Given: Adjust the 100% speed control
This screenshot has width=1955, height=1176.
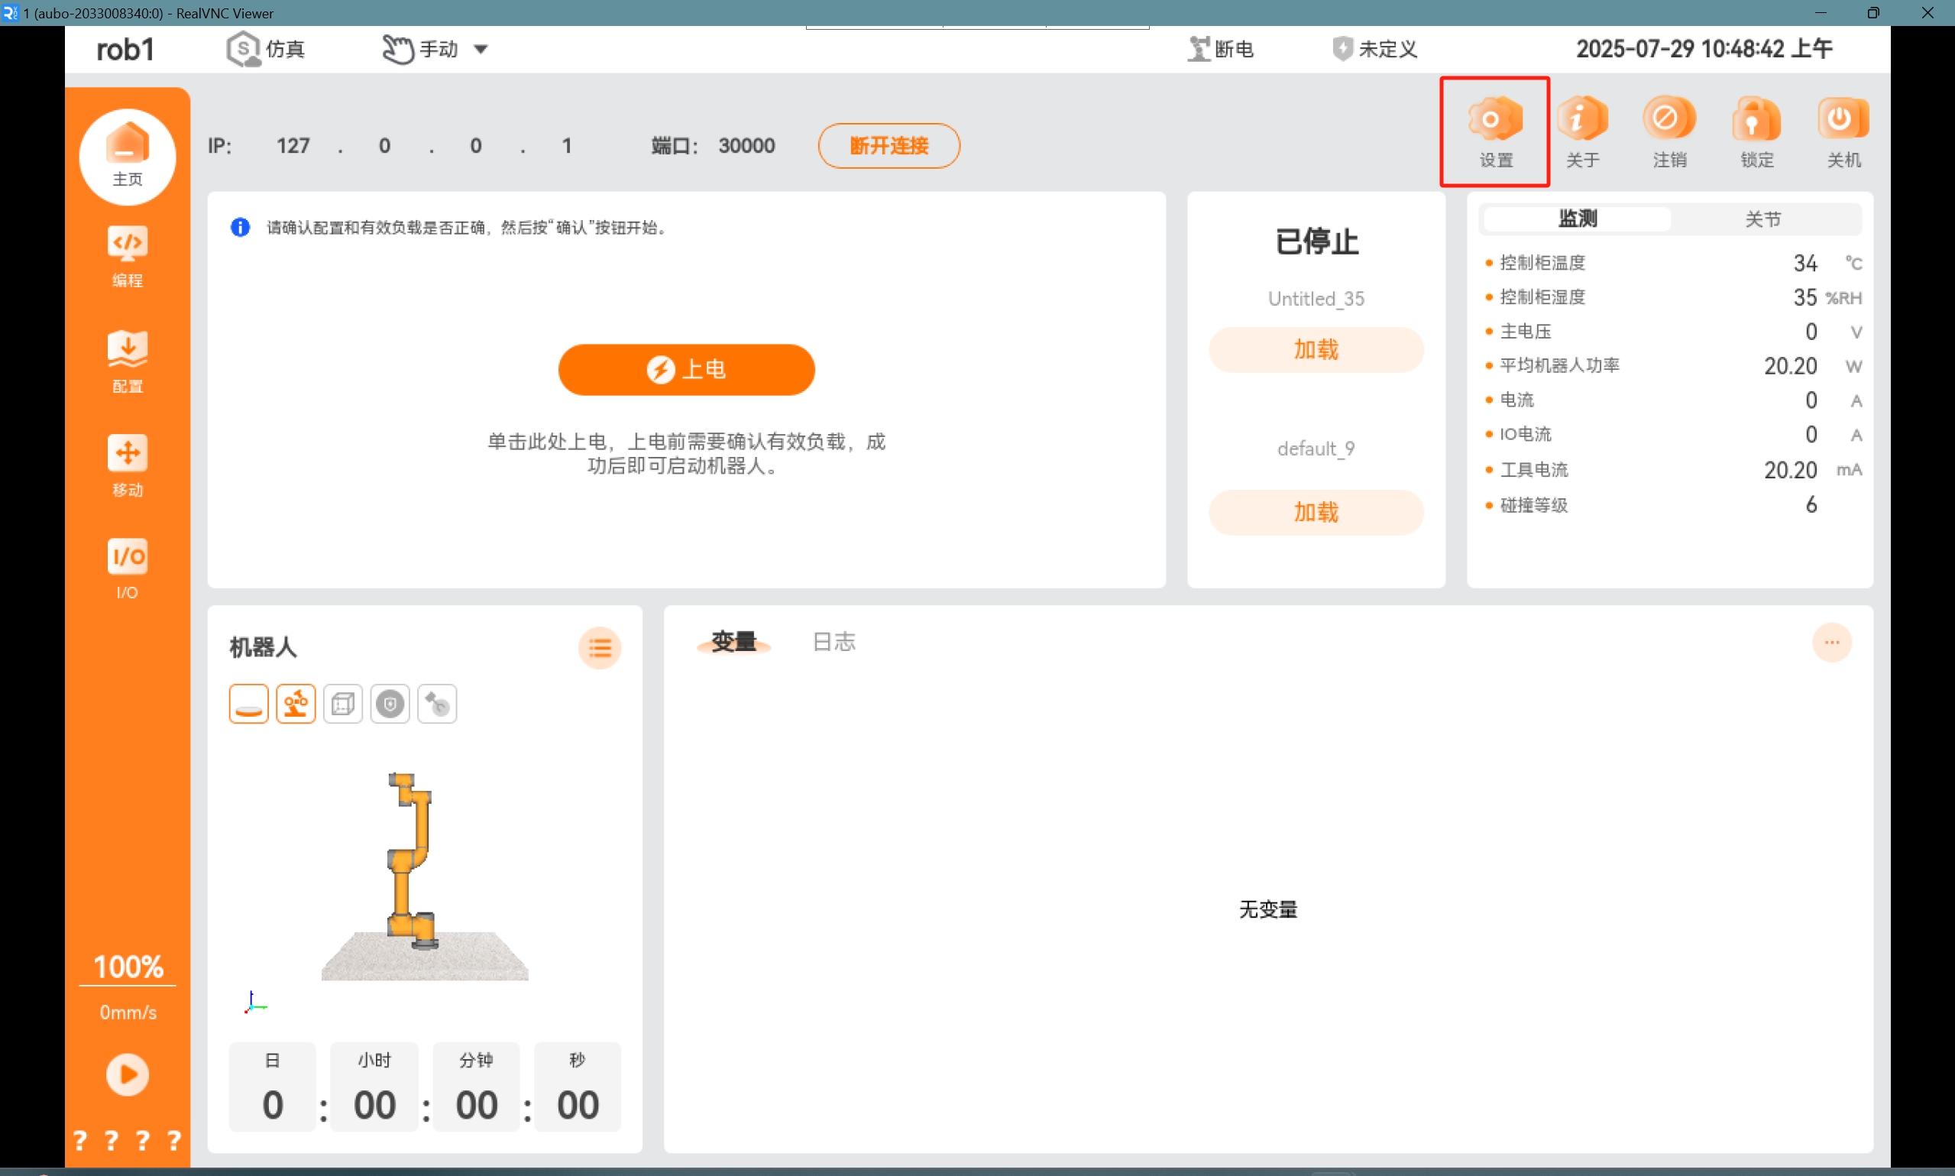Looking at the screenshot, I should [128, 967].
